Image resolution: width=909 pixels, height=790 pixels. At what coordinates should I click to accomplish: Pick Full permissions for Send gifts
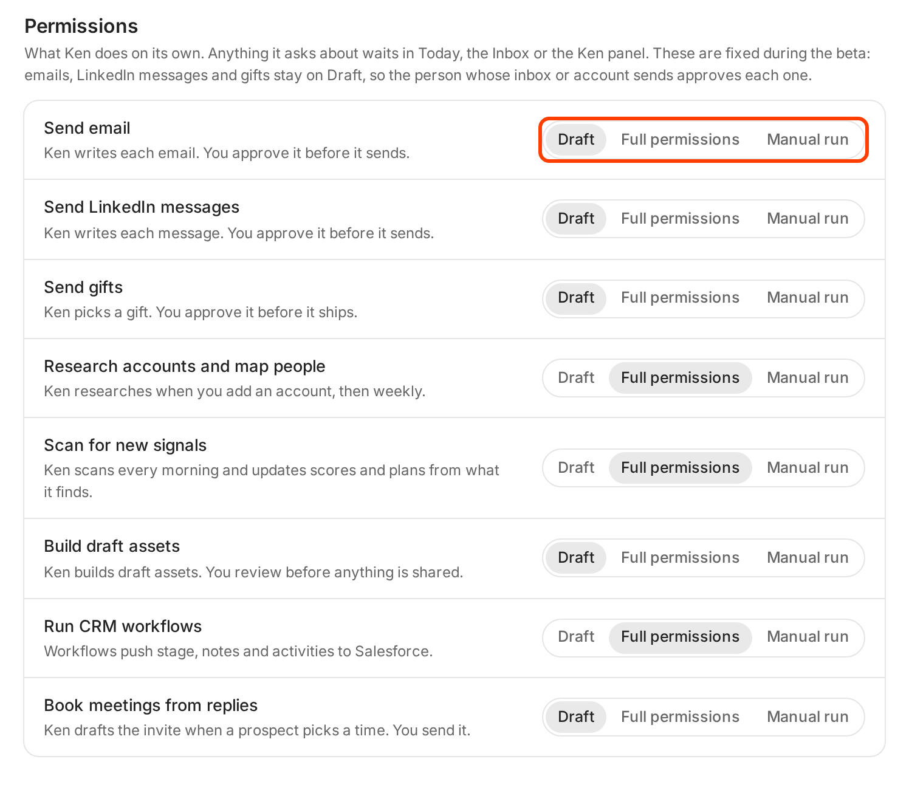680,298
